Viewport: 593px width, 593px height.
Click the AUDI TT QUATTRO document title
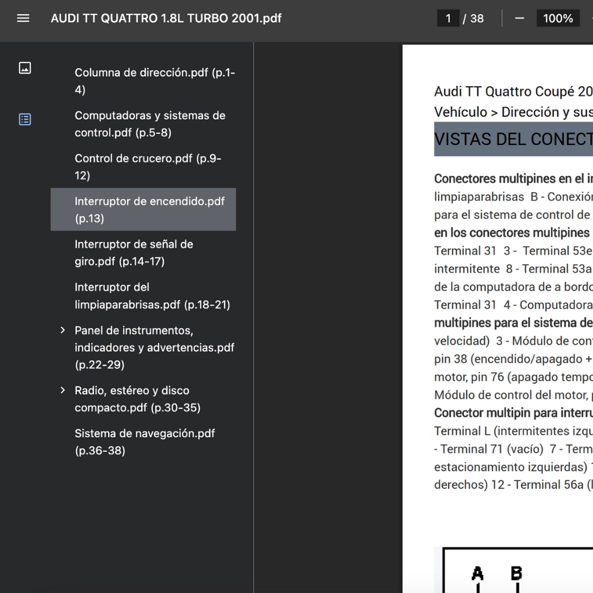click(166, 18)
